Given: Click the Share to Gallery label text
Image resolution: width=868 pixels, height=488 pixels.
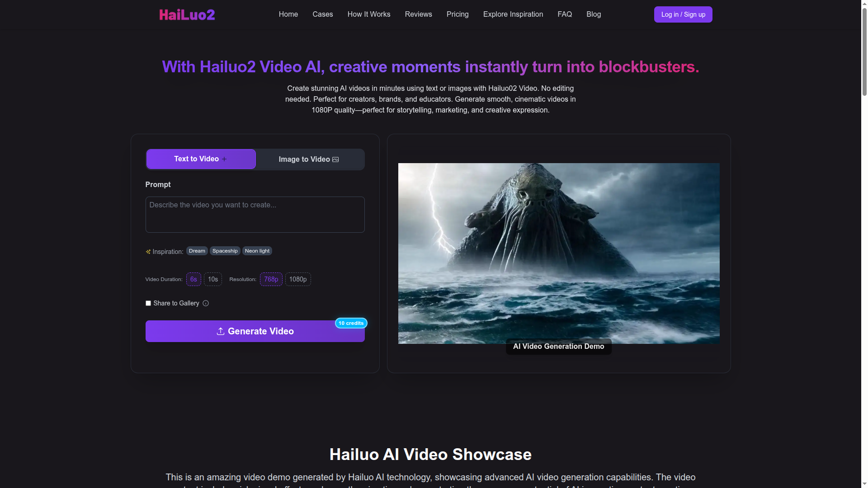Looking at the screenshot, I should pos(176,303).
